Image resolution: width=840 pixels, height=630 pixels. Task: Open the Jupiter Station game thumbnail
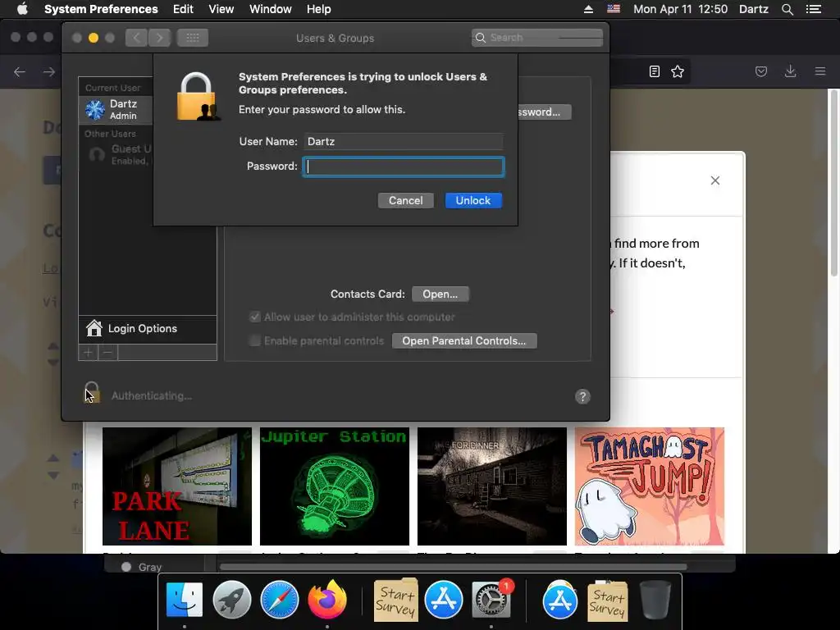(x=335, y=486)
